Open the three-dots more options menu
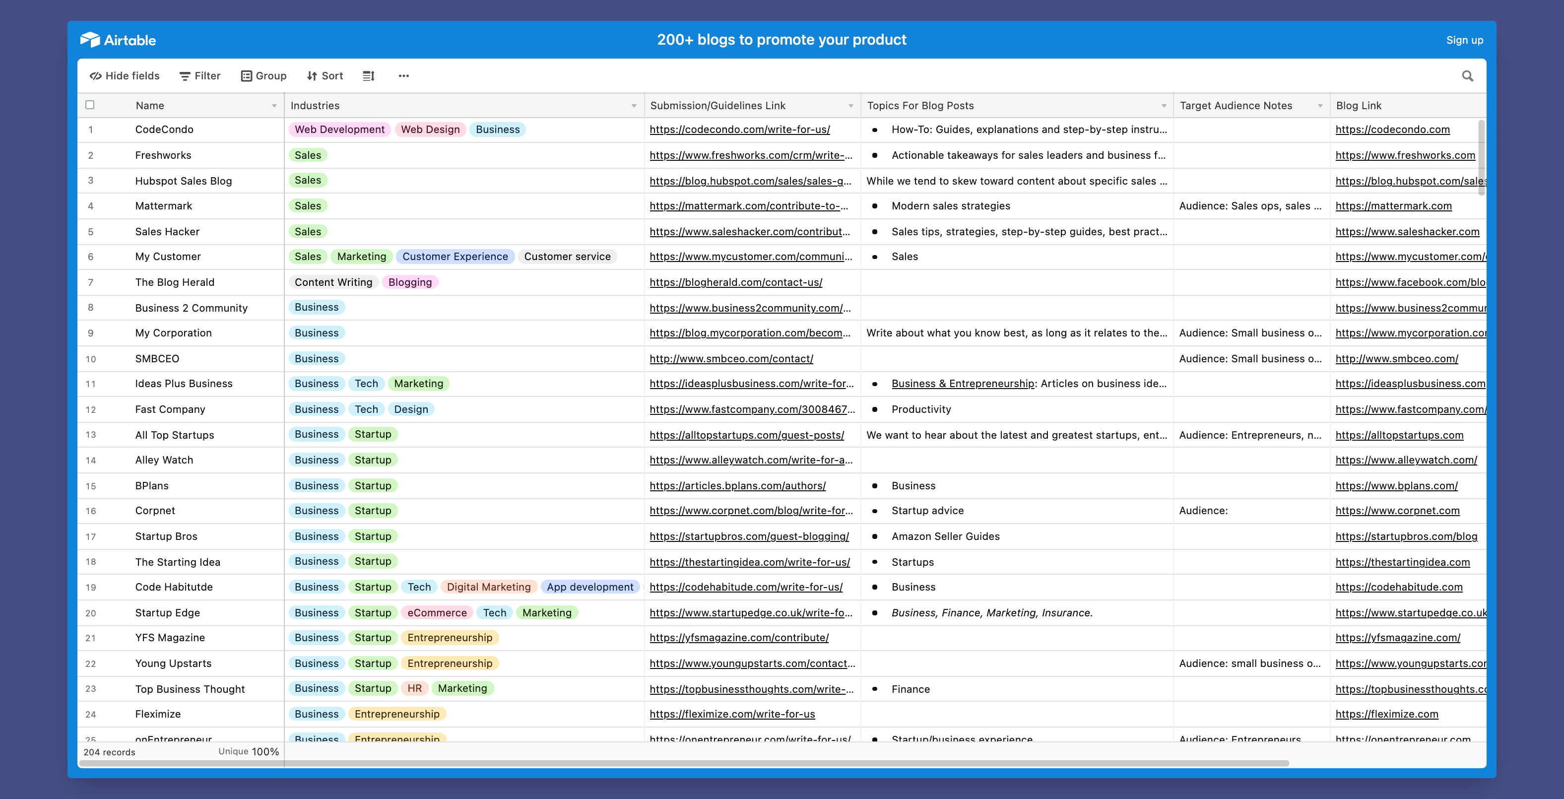The height and width of the screenshot is (799, 1564). [404, 76]
